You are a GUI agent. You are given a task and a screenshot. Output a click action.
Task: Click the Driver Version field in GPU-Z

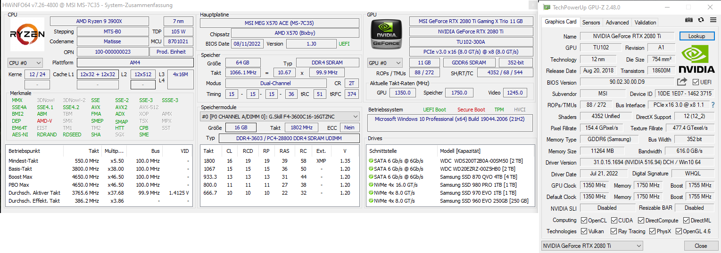pos(646,163)
